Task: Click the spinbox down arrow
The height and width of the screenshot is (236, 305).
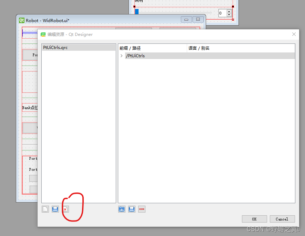Action: [229, 14]
